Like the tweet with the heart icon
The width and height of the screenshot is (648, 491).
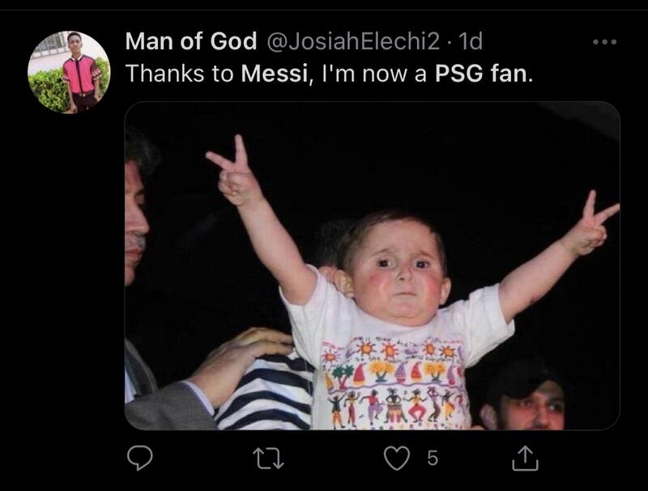(x=396, y=459)
